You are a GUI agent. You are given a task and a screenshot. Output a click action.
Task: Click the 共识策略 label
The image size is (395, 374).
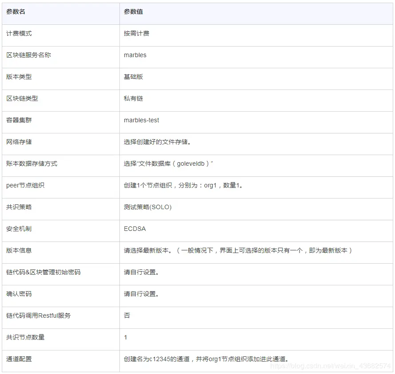(19, 207)
